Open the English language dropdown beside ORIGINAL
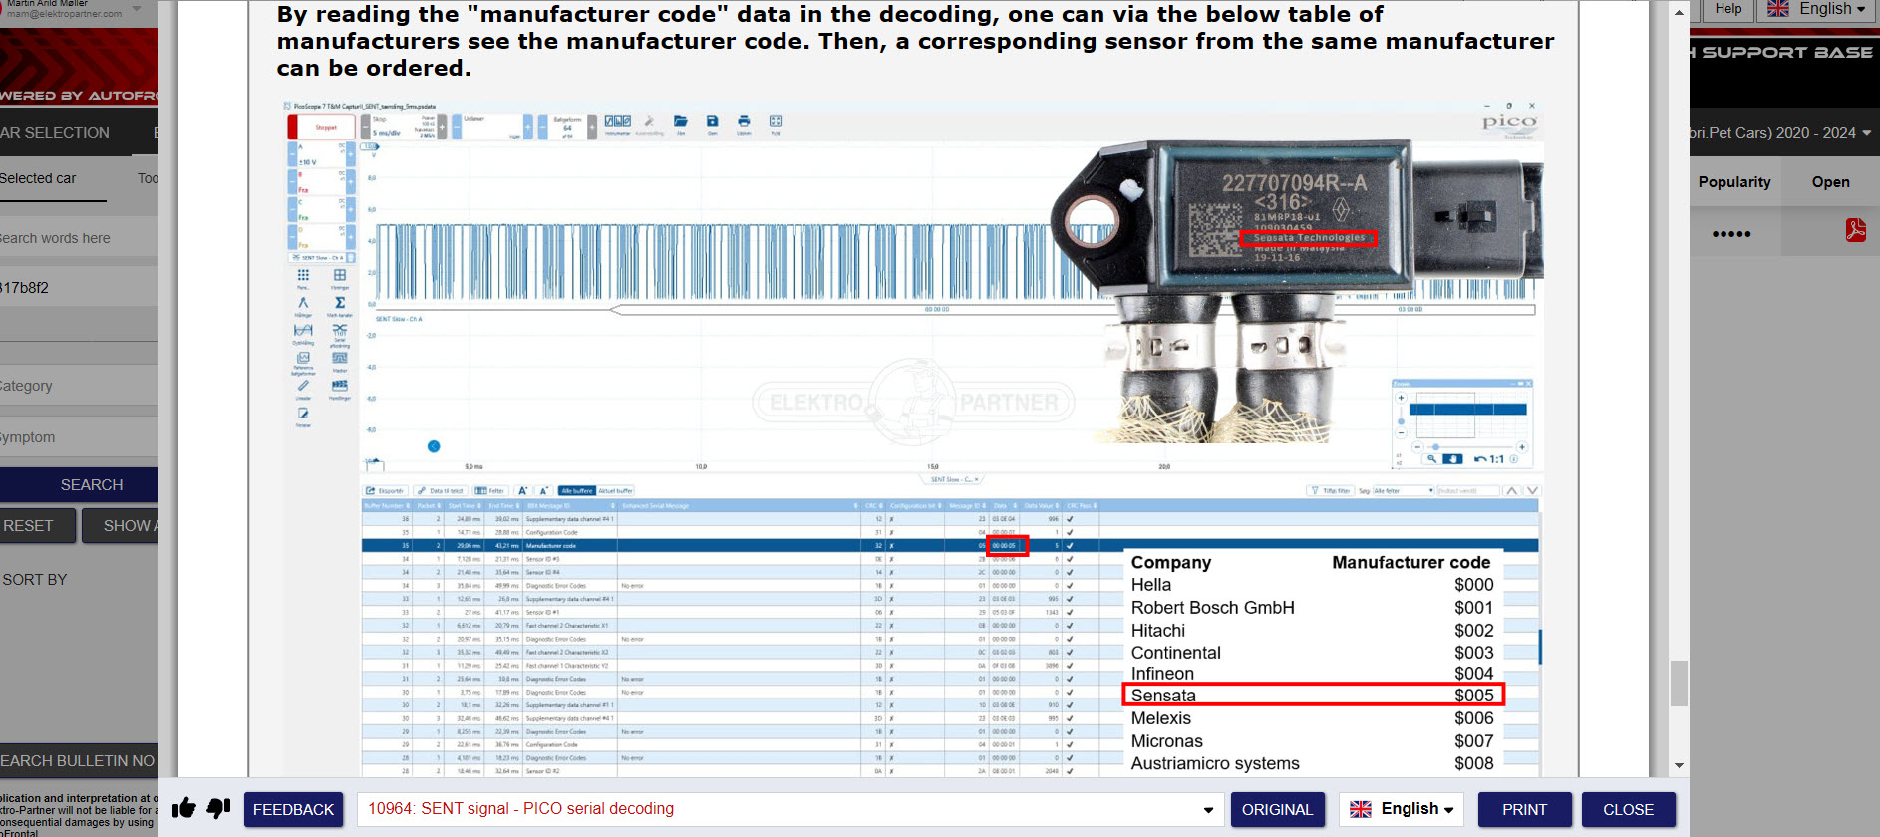Image resolution: width=1880 pixels, height=837 pixels. (1401, 809)
